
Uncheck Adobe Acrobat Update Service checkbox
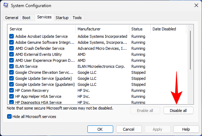coord(11,36)
